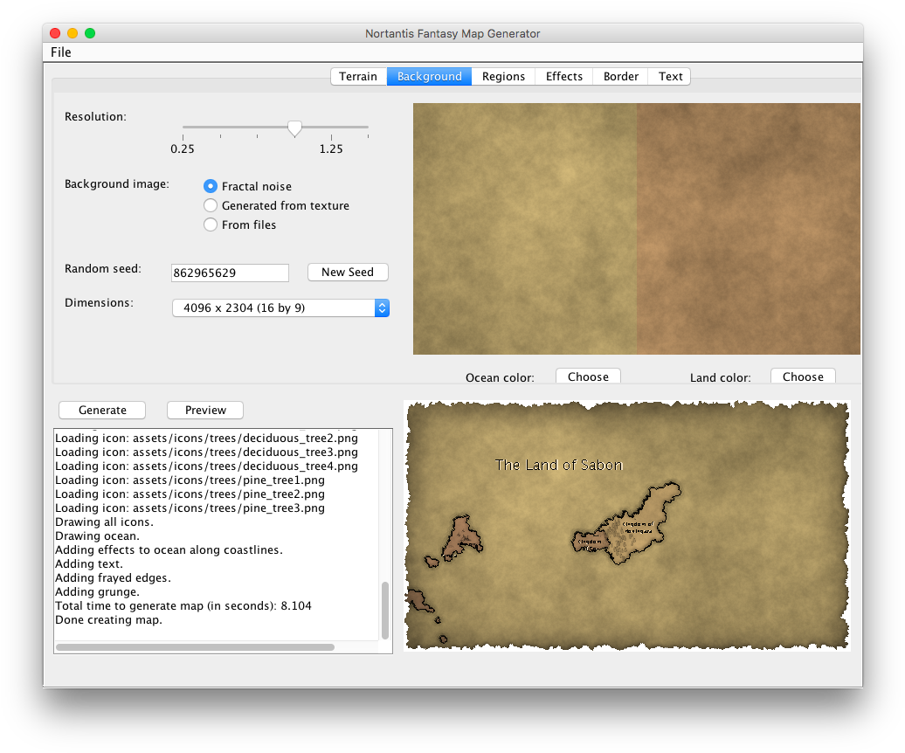
Task: Generate a new random seed
Action: (348, 272)
